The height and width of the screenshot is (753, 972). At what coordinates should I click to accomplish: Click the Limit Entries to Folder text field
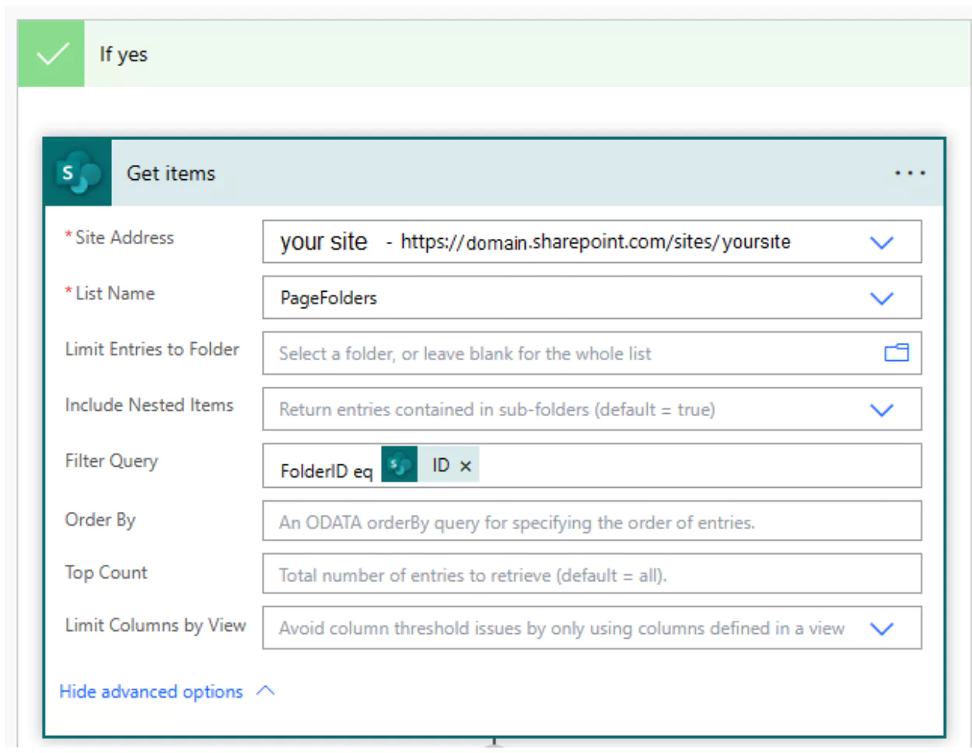[x=572, y=353]
